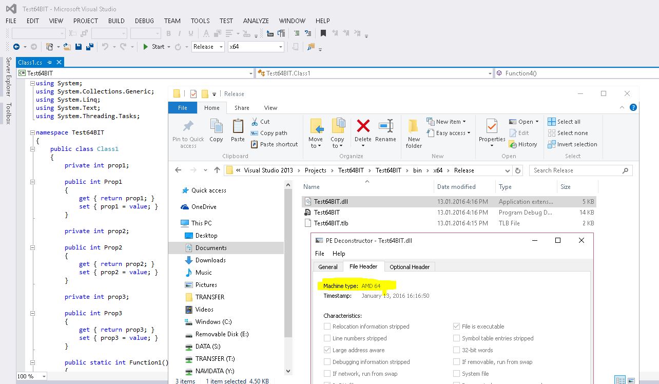Click Select none in Explorer ribbon
659x384 pixels.
568,133
